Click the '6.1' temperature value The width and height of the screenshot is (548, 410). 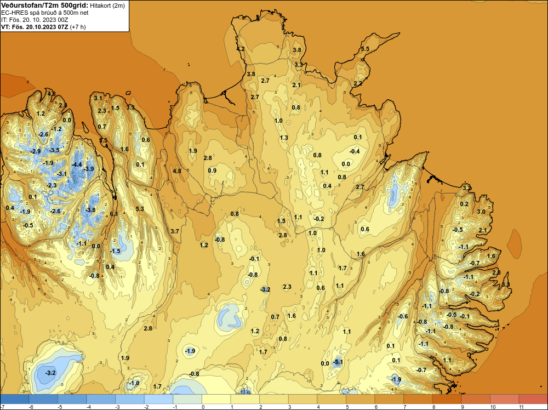(114, 214)
